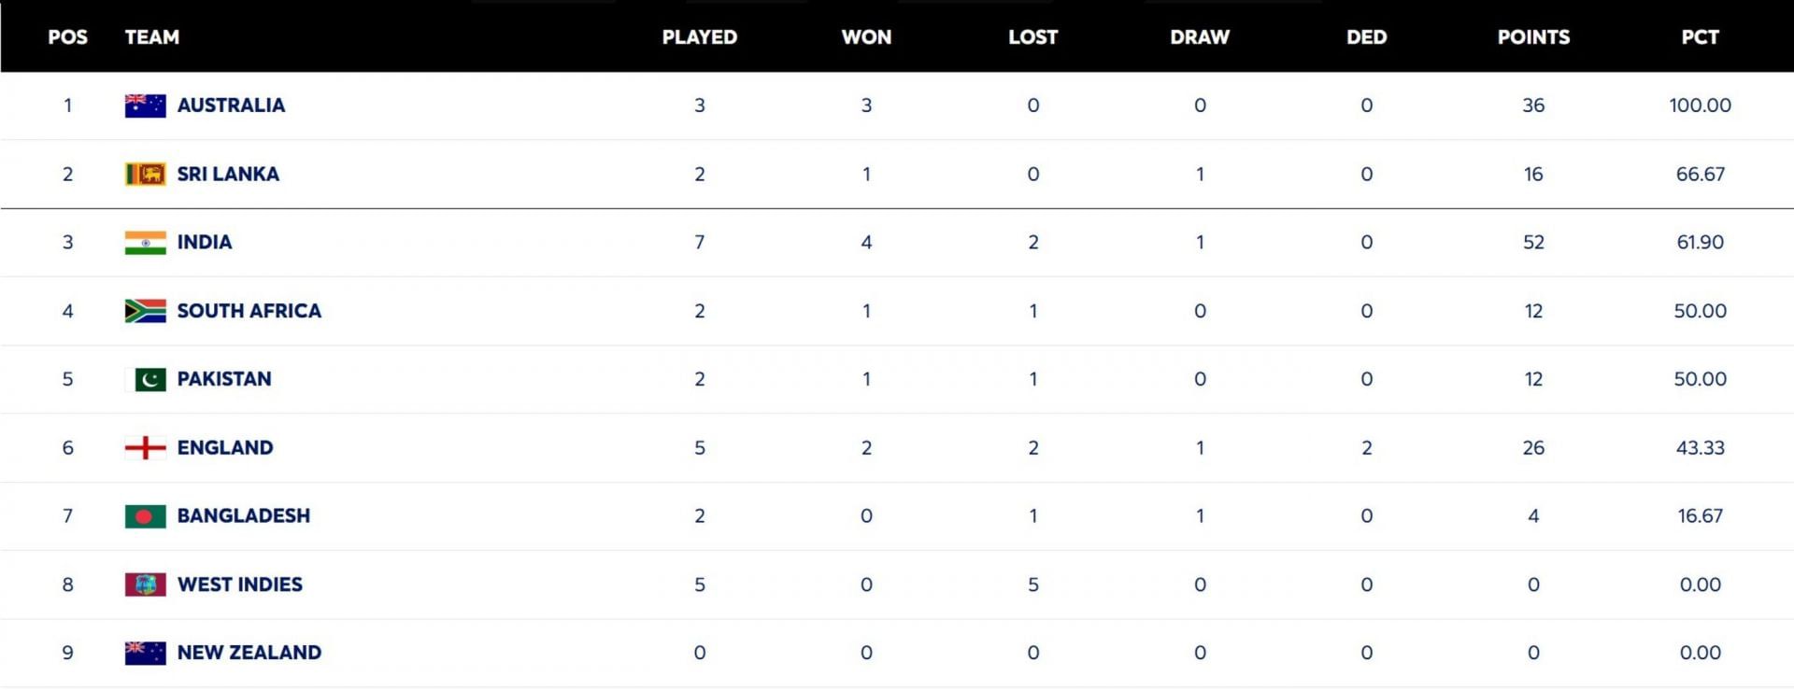Click the Bangladesh flag icon

145,516
